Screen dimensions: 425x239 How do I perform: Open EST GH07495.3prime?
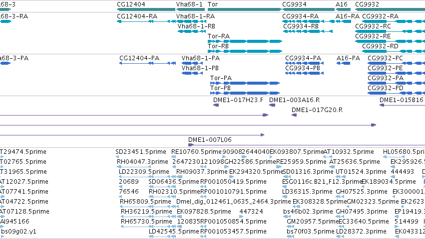(x=361, y=212)
